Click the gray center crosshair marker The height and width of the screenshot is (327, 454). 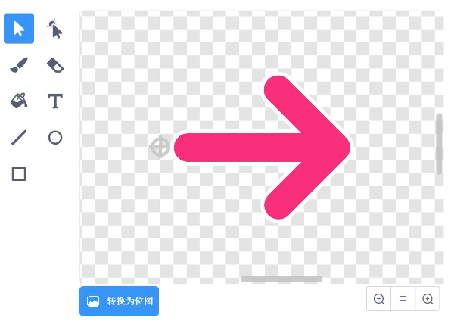pyautogui.click(x=160, y=147)
